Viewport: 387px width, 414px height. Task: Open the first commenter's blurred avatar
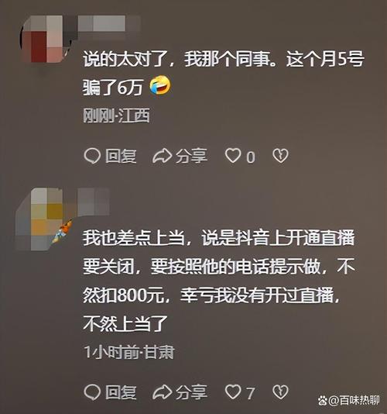[x=43, y=39]
